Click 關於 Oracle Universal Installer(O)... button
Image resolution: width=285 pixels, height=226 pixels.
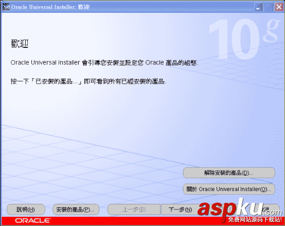point(229,189)
